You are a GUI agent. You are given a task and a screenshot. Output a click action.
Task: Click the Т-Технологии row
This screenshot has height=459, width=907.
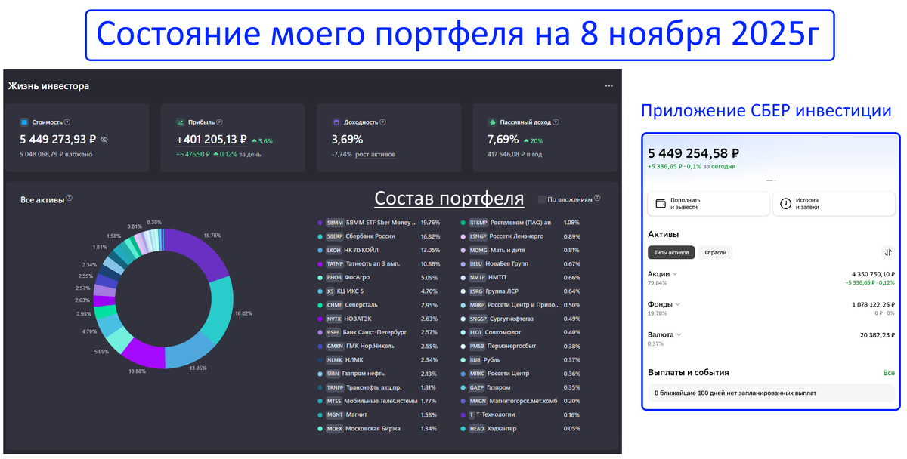[x=521, y=414]
